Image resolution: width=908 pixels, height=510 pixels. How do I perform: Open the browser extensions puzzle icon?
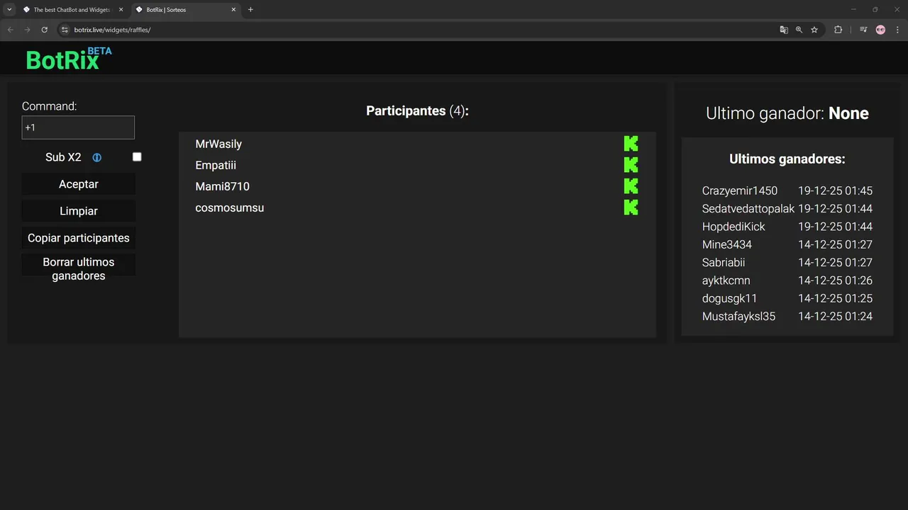(838, 30)
